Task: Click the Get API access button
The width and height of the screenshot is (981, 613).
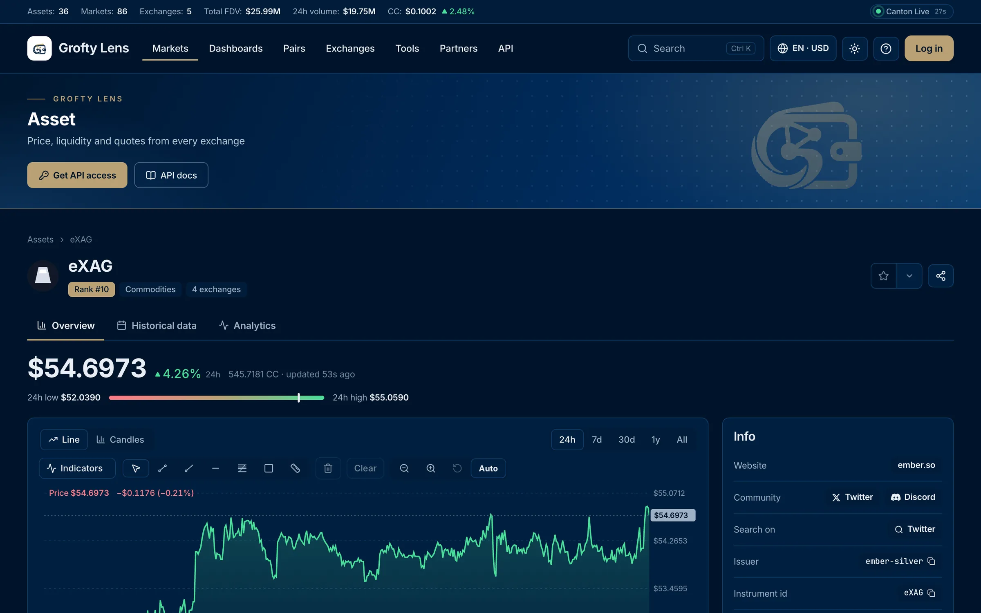Action: tap(77, 175)
